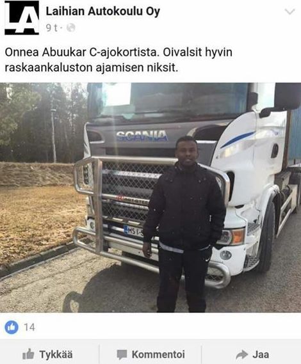Share the post via Jaa label
Image resolution: width=301 pixels, height=364 pixels.
click(261, 354)
